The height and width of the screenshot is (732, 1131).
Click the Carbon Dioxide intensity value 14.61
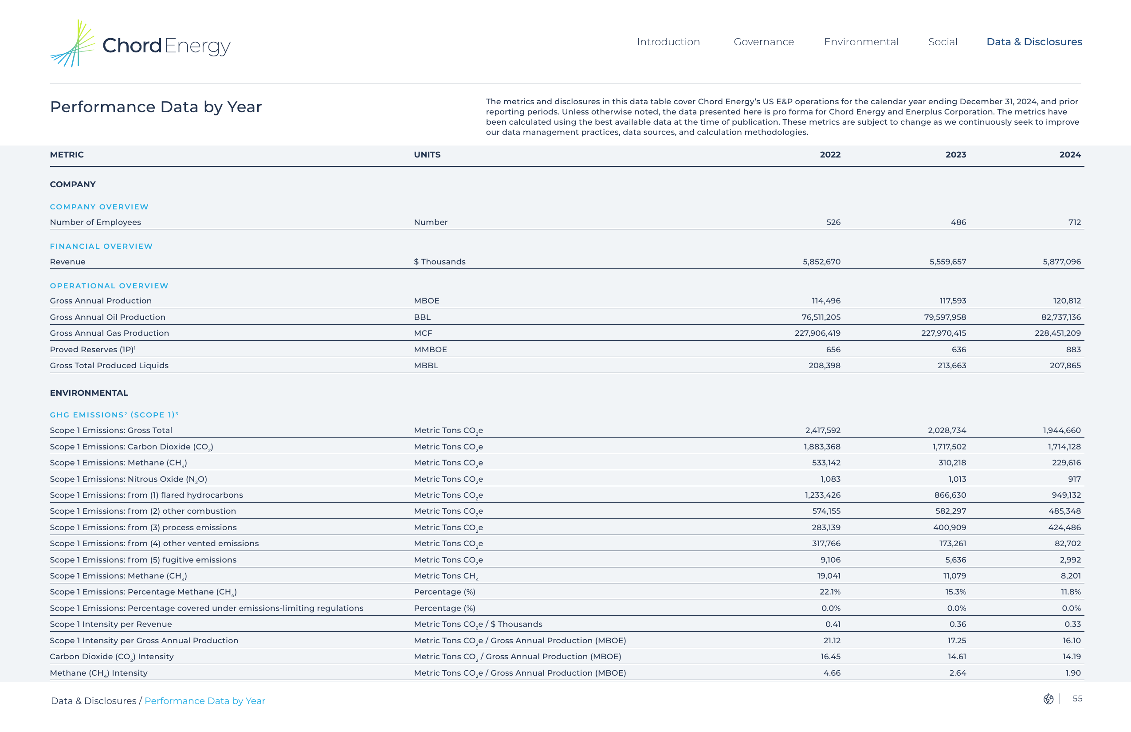click(957, 657)
